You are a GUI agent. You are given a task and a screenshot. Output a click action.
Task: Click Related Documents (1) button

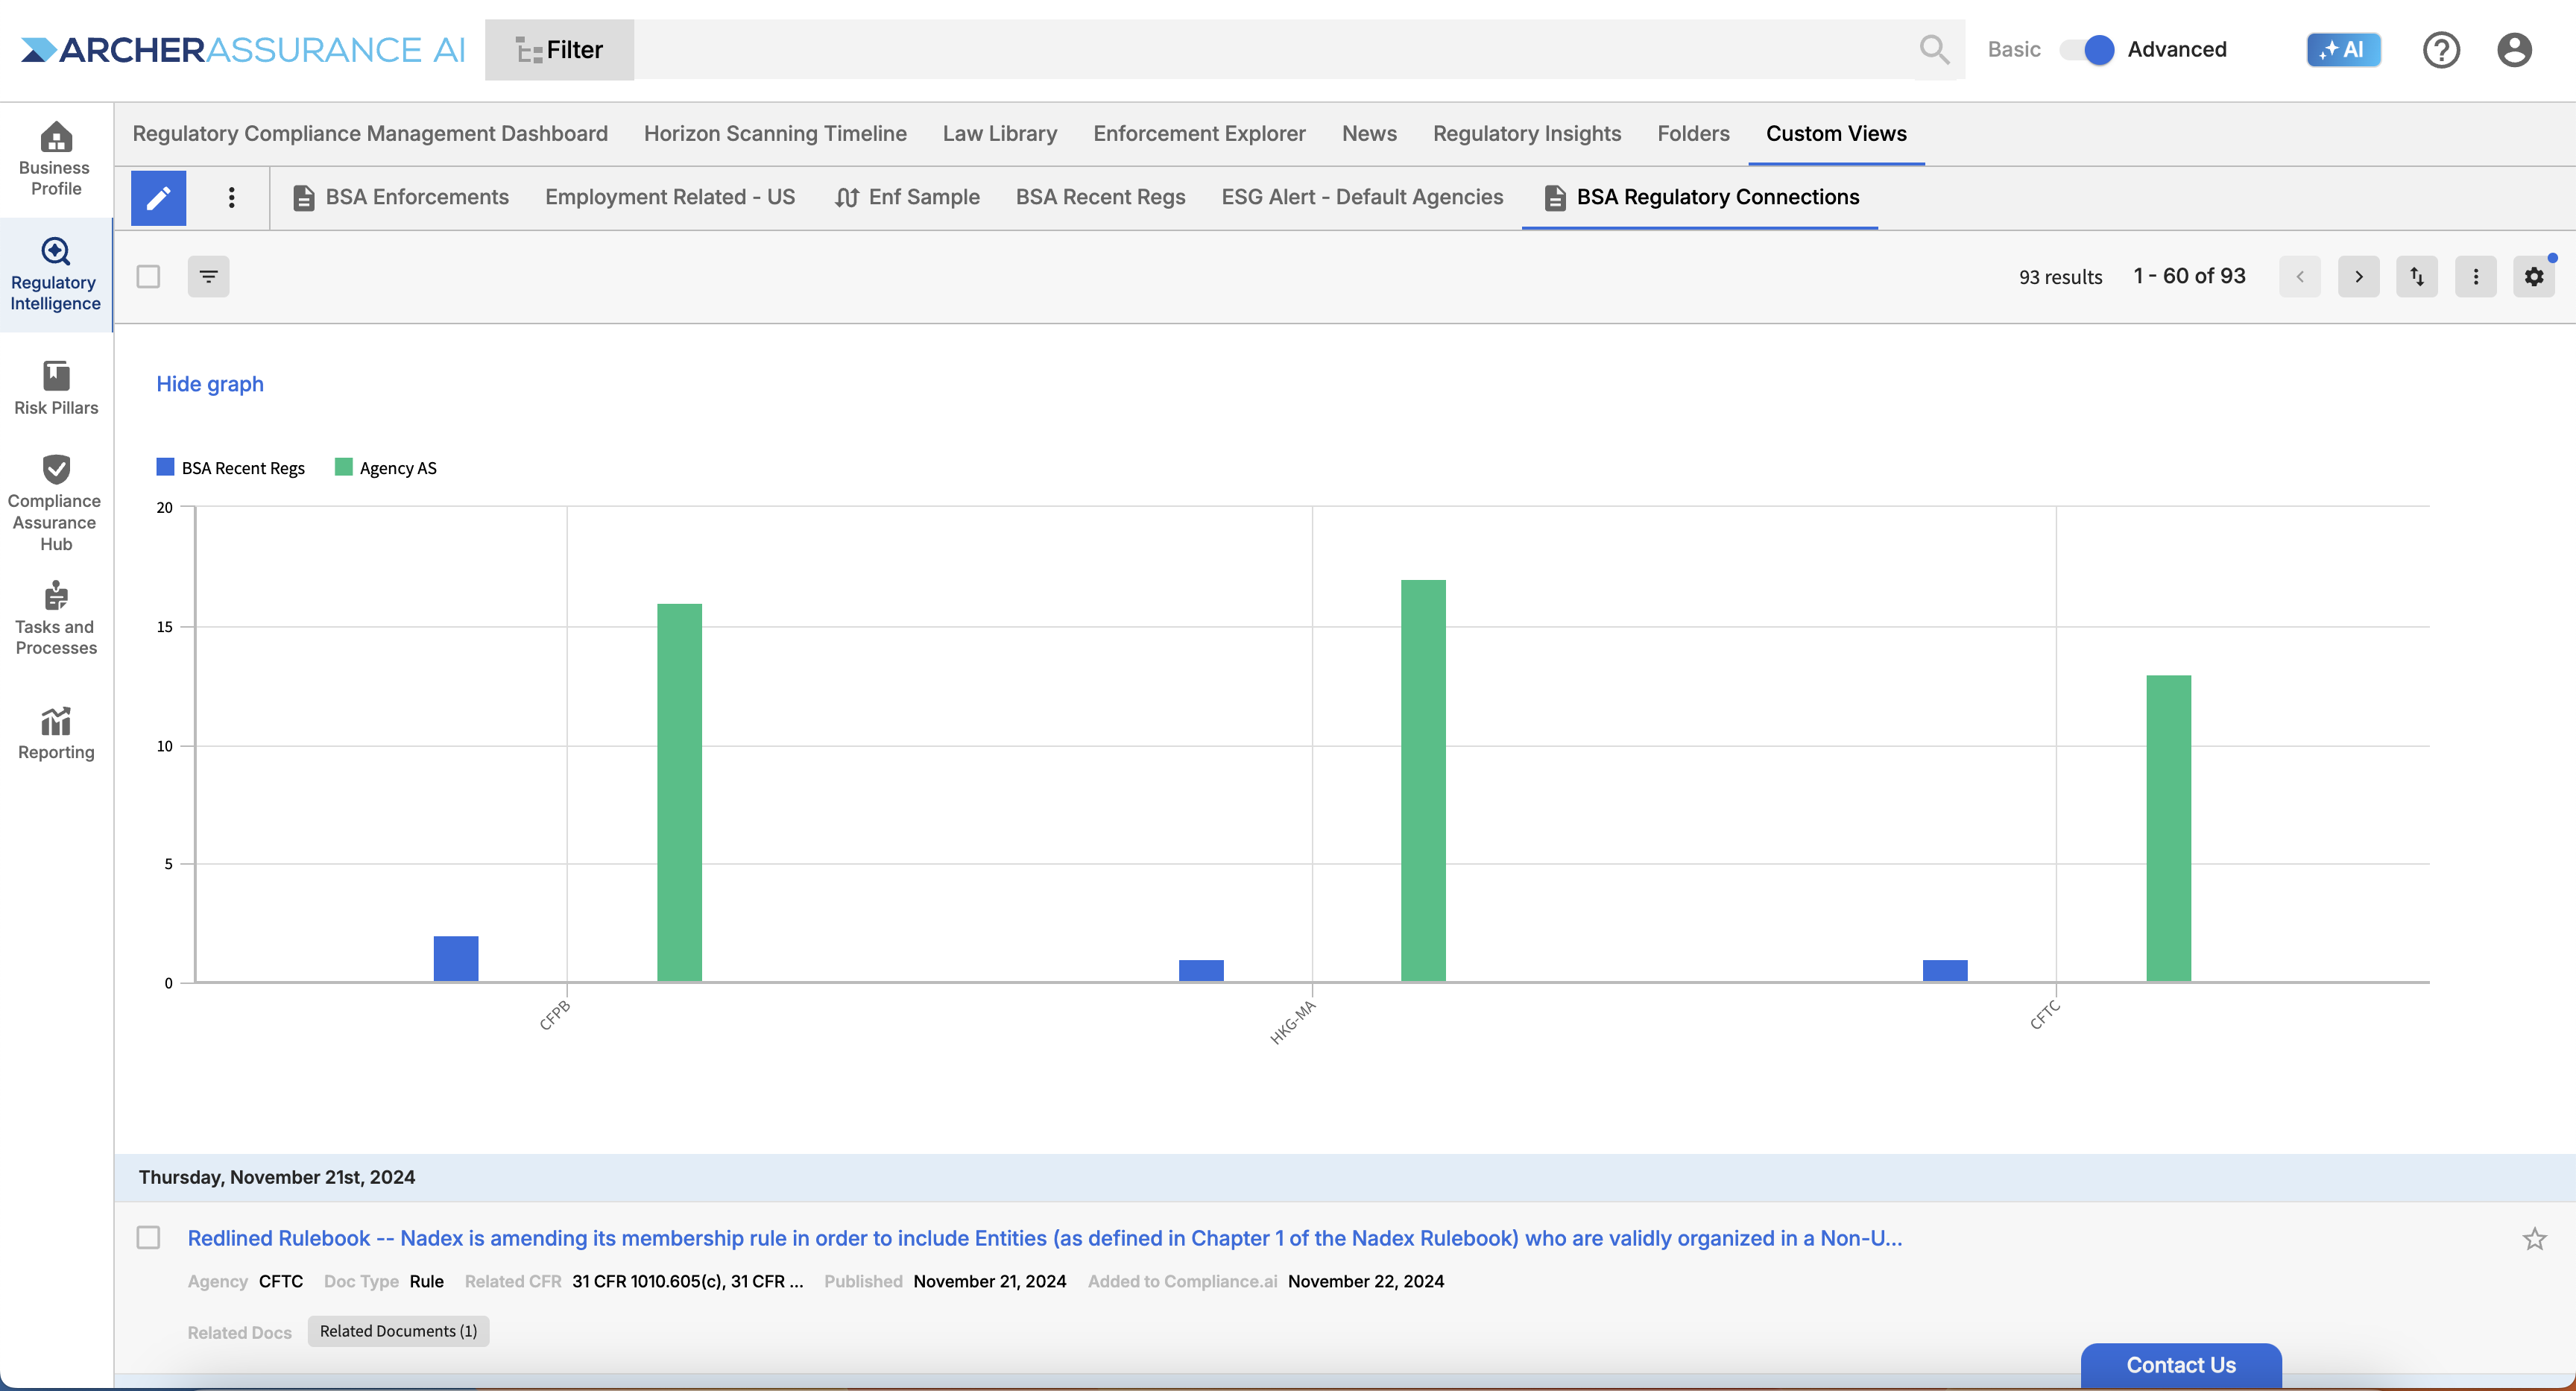[x=398, y=1331]
